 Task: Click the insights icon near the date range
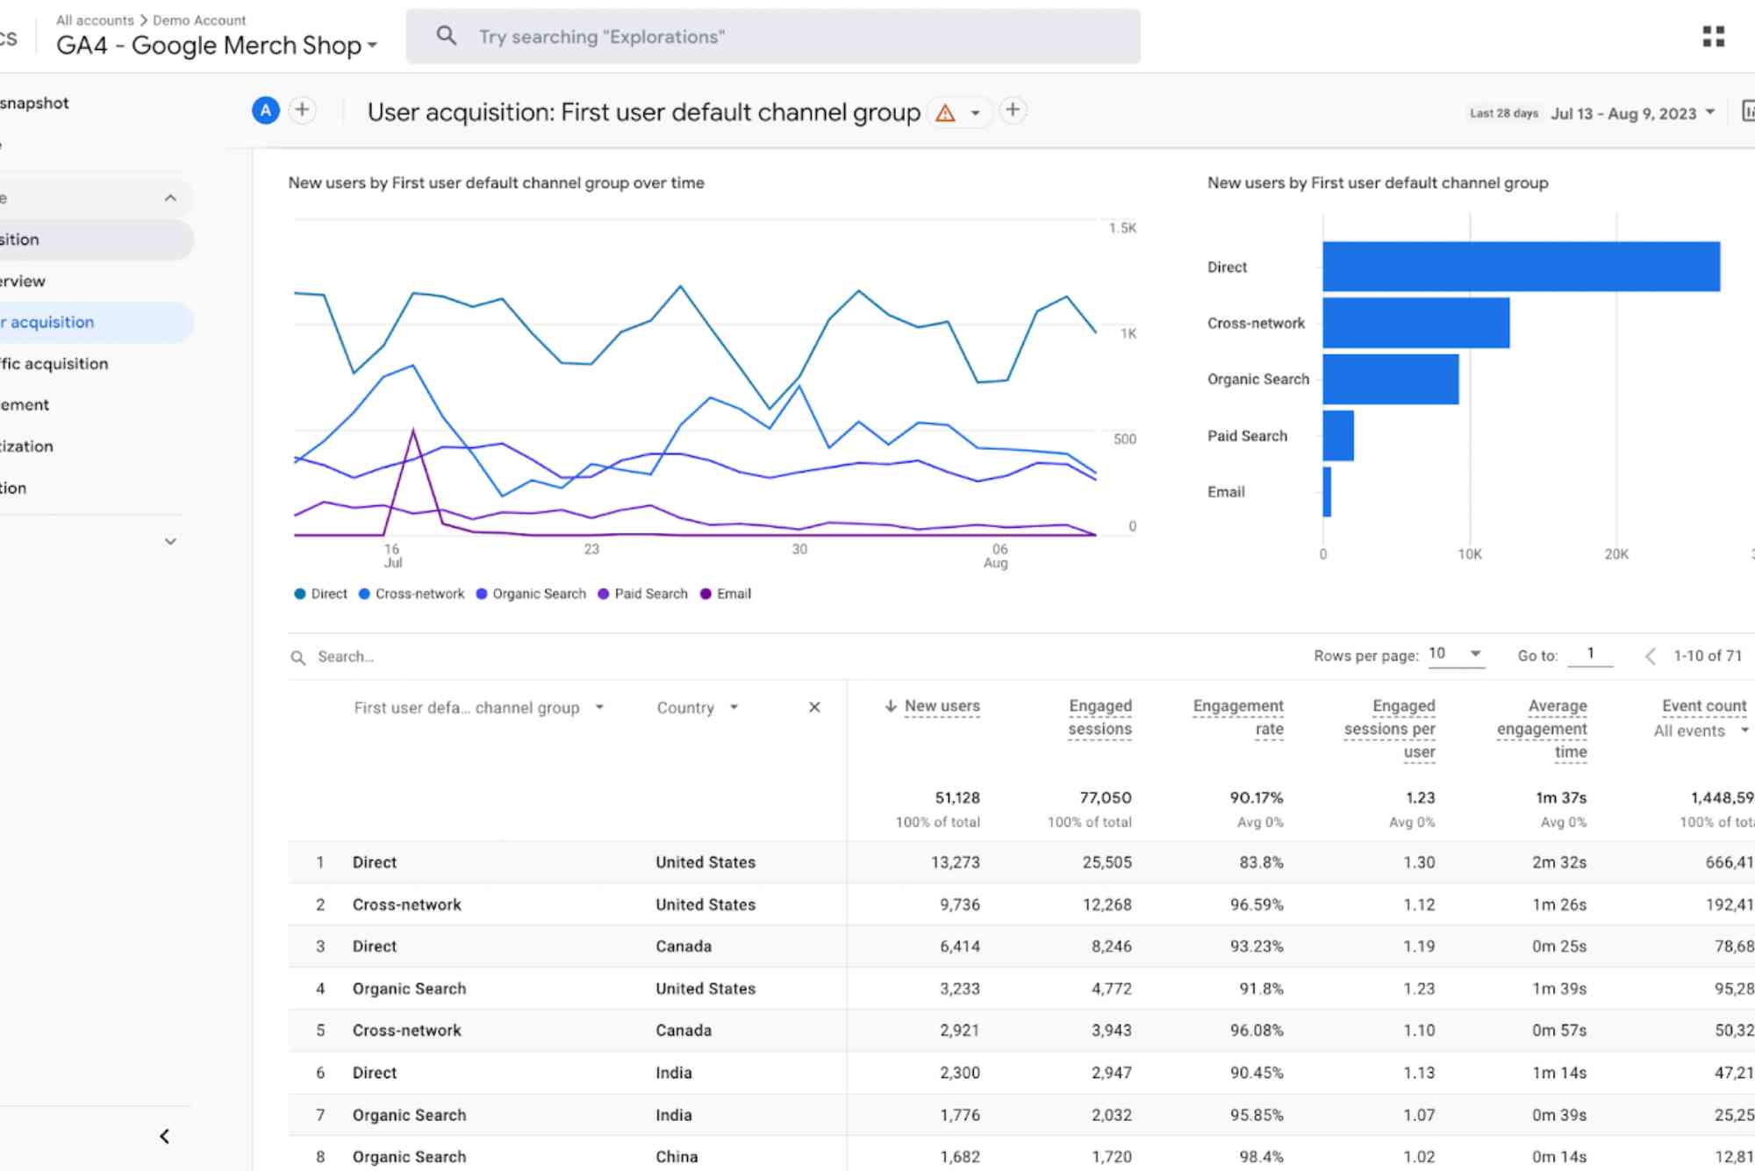coord(1750,112)
